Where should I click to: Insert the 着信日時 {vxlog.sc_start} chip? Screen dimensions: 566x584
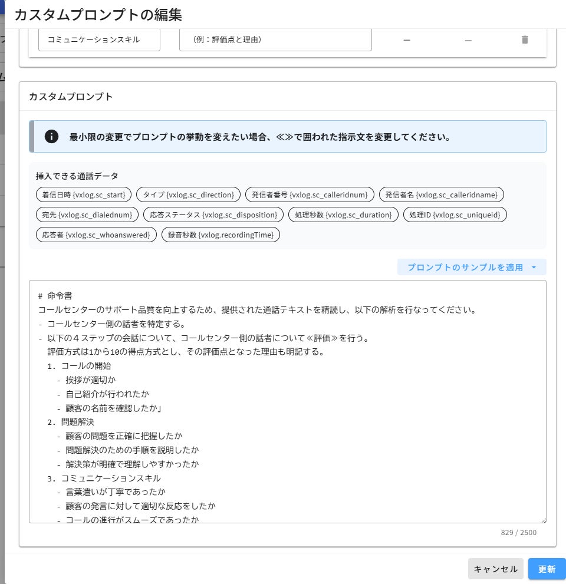click(84, 194)
